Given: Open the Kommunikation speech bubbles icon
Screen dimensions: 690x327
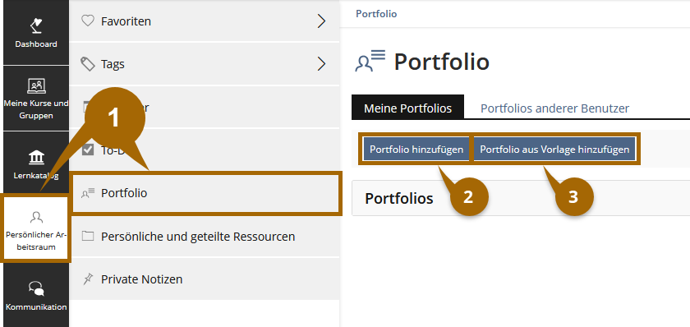Looking at the screenshot, I should (36, 288).
